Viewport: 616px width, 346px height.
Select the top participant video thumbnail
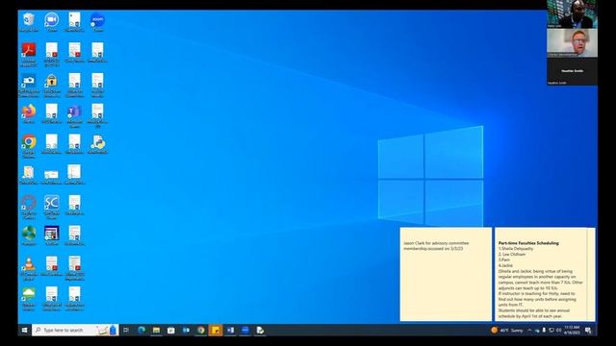coord(572,13)
